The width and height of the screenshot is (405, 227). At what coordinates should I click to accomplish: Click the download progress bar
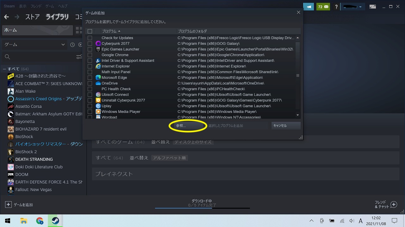coord(202,208)
